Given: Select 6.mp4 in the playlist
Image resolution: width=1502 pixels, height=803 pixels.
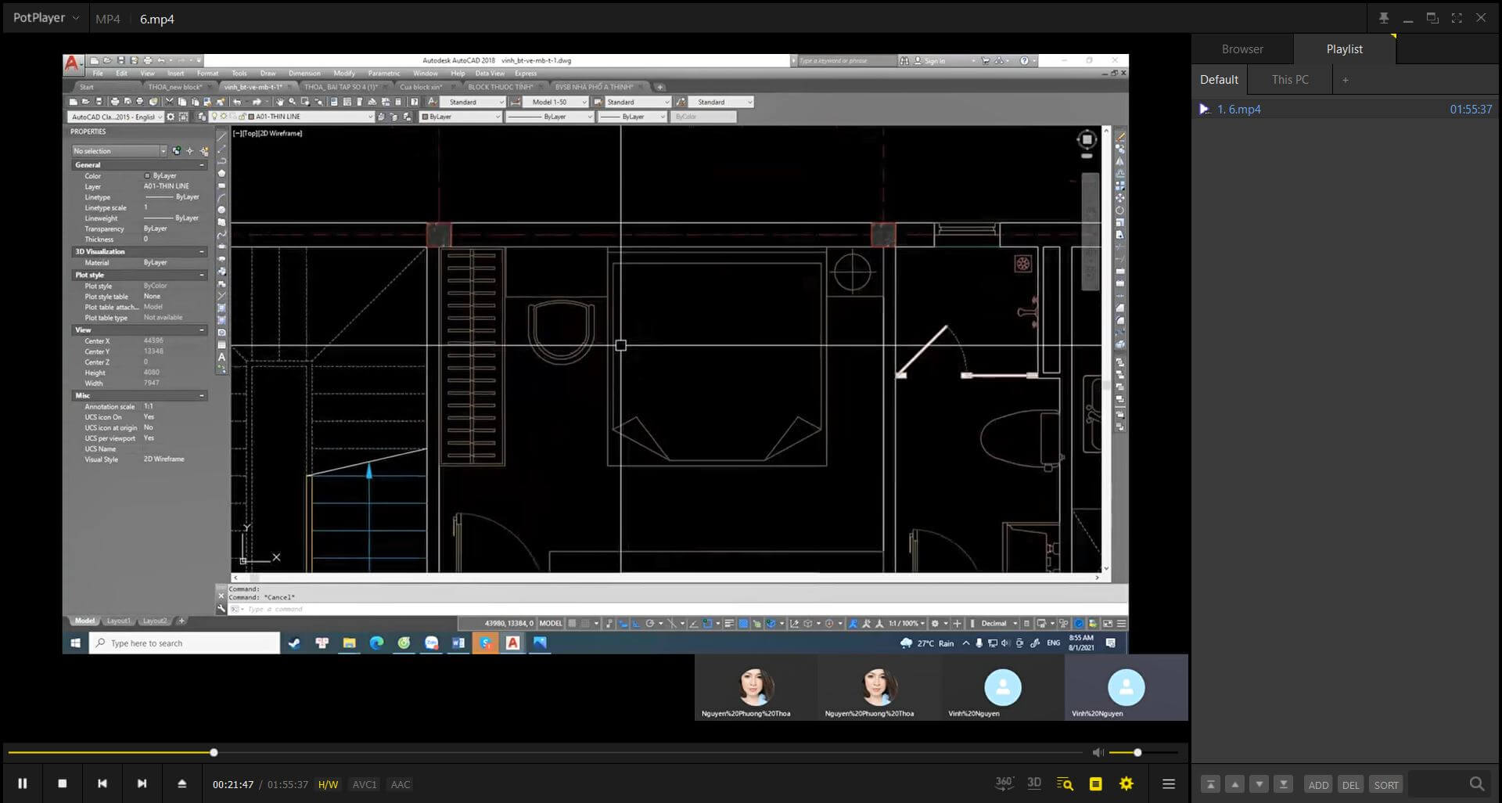Looking at the screenshot, I should click(1241, 110).
